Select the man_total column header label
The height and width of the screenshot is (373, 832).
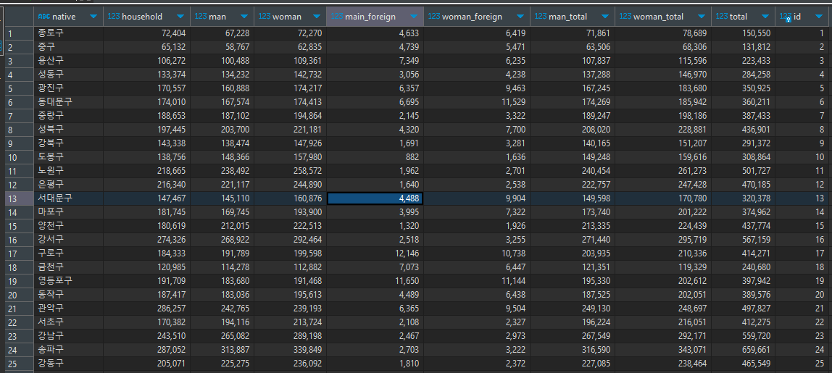pyautogui.click(x=567, y=17)
